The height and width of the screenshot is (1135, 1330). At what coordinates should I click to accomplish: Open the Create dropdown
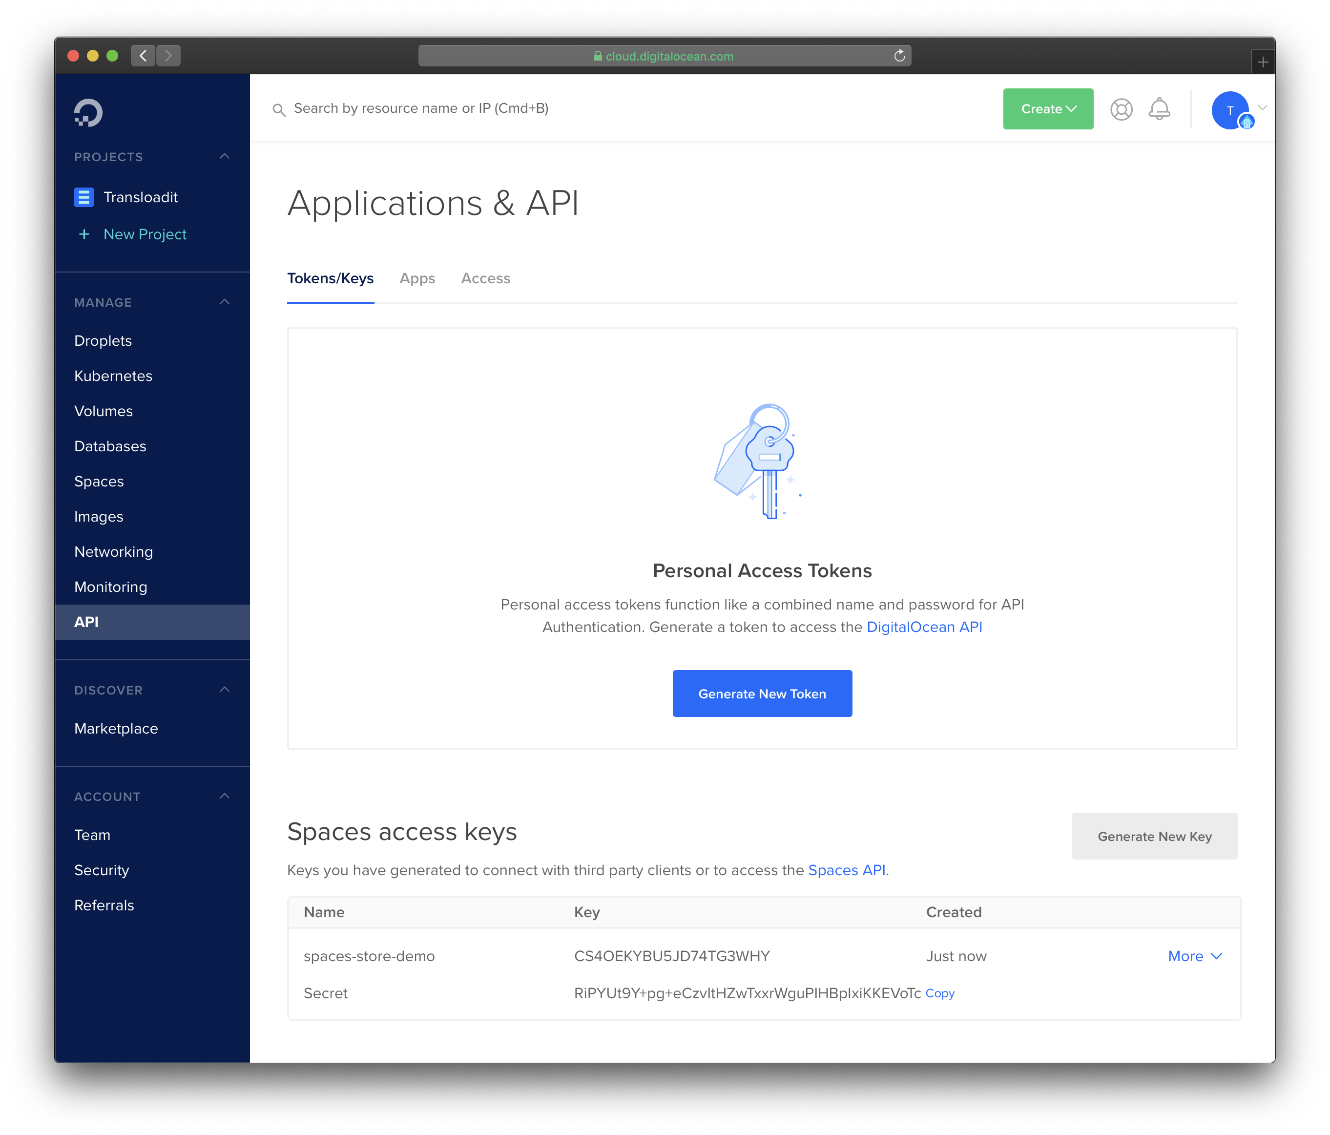pyautogui.click(x=1048, y=109)
